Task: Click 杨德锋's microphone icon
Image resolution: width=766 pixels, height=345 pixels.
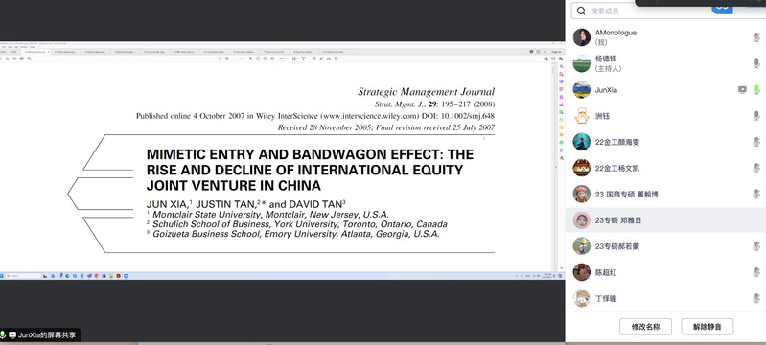Action: (x=756, y=63)
